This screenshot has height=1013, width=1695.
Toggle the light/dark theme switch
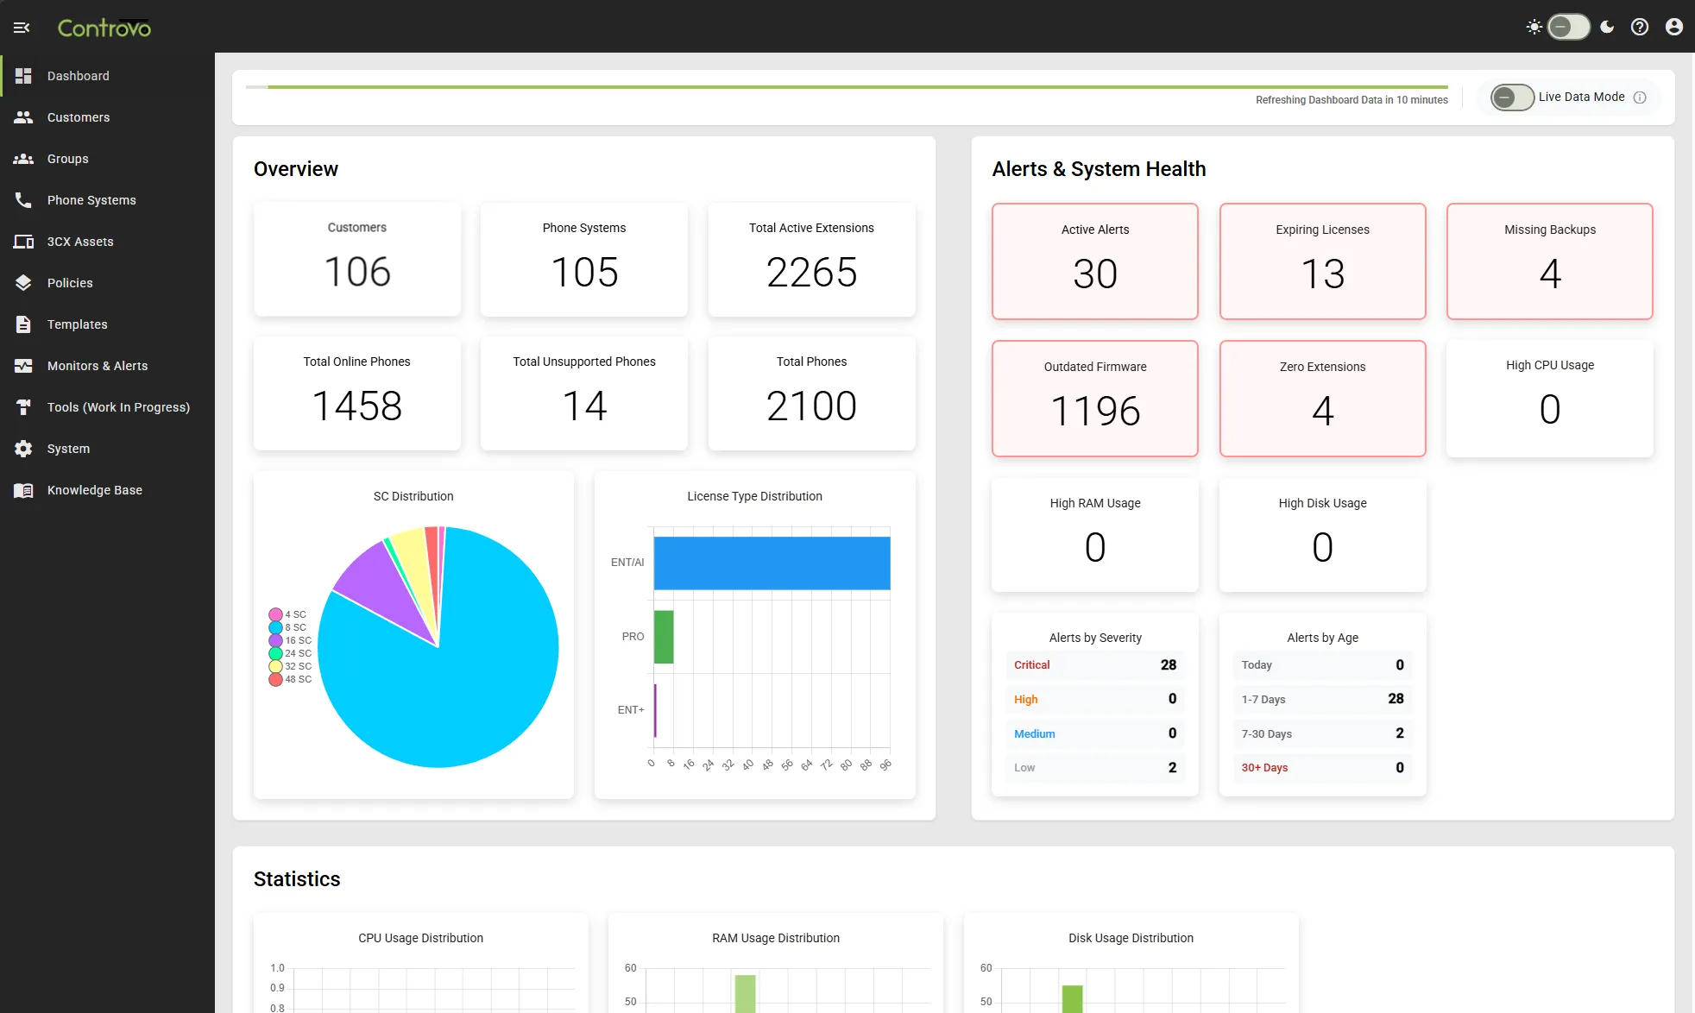[1569, 27]
